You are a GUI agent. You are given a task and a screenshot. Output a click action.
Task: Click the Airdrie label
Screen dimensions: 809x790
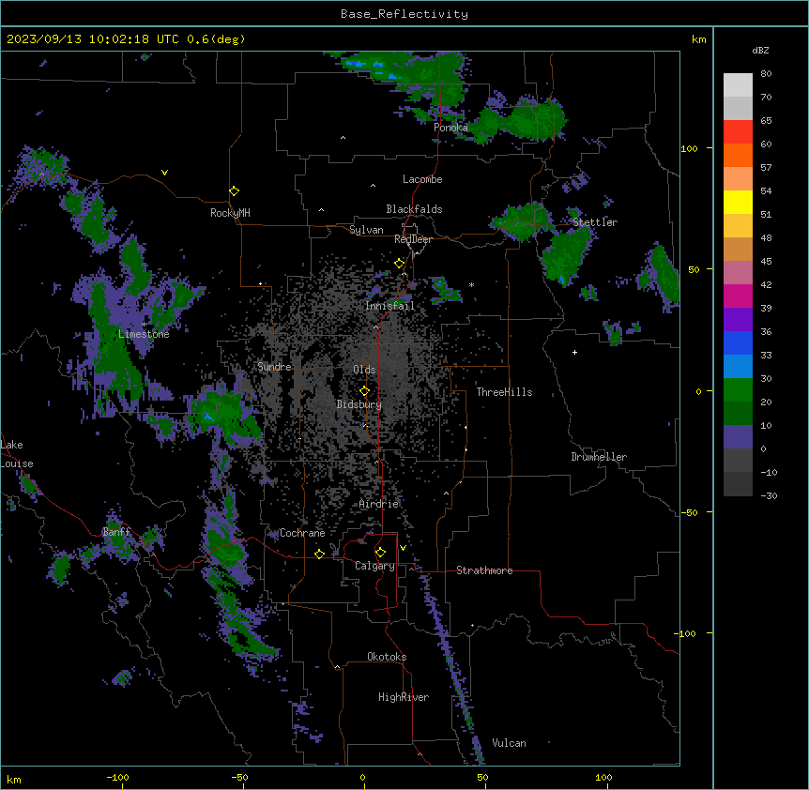(378, 504)
